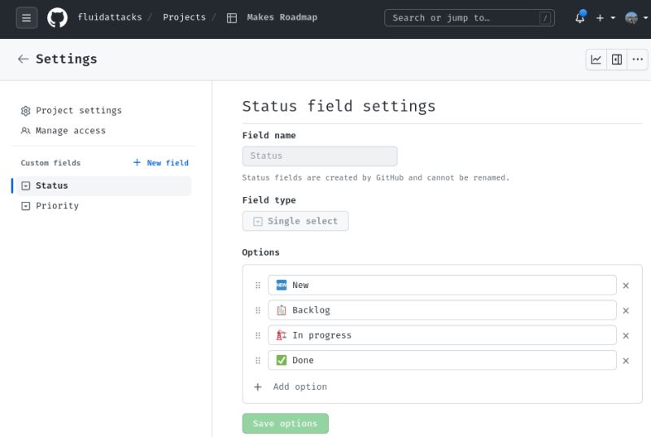Click the drag handle beside New option

tap(258, 286)
